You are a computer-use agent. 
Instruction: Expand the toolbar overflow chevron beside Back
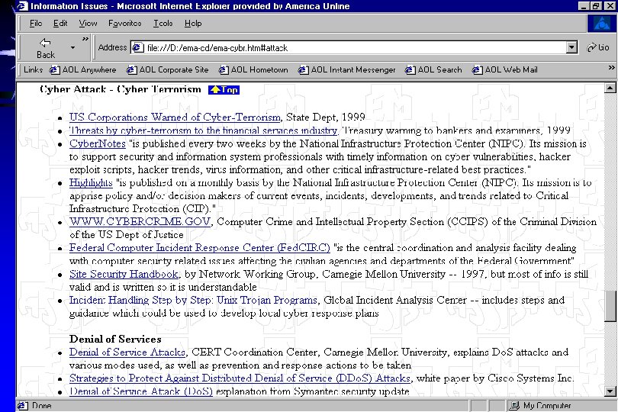pyautogui.click(x=85, y=39)
